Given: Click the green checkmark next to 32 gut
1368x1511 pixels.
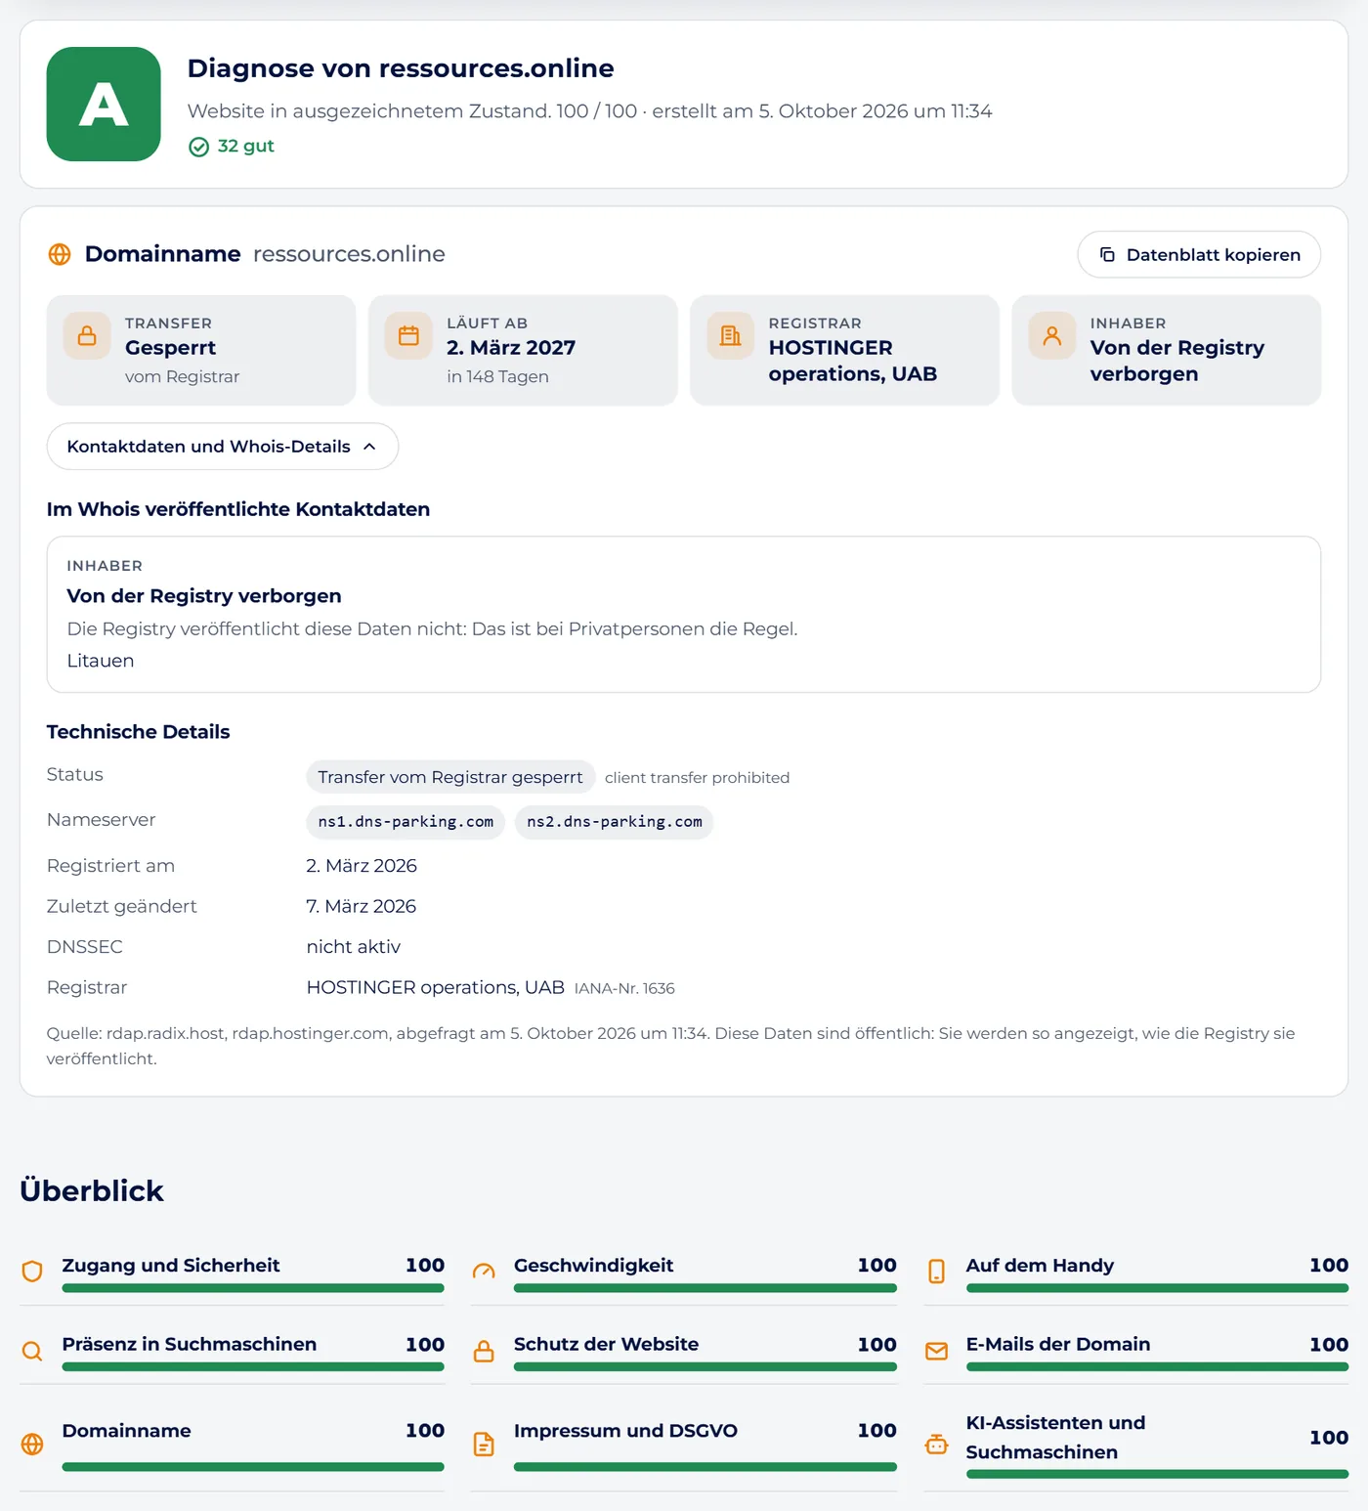Looking at the screenshot, I should [198, 147].
